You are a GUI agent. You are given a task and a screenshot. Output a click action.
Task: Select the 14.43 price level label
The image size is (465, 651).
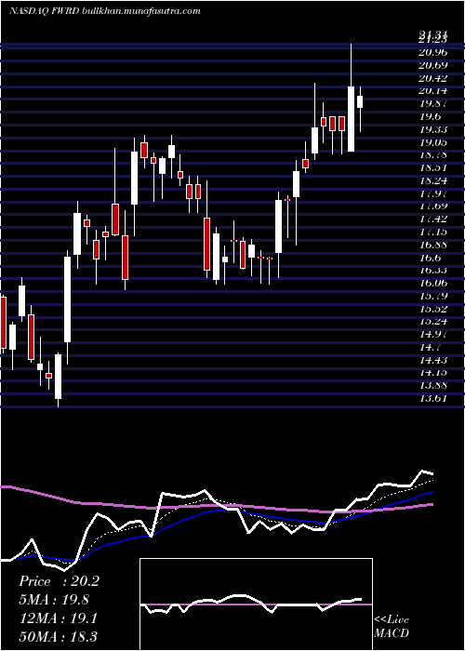click(x=433, y=361)
